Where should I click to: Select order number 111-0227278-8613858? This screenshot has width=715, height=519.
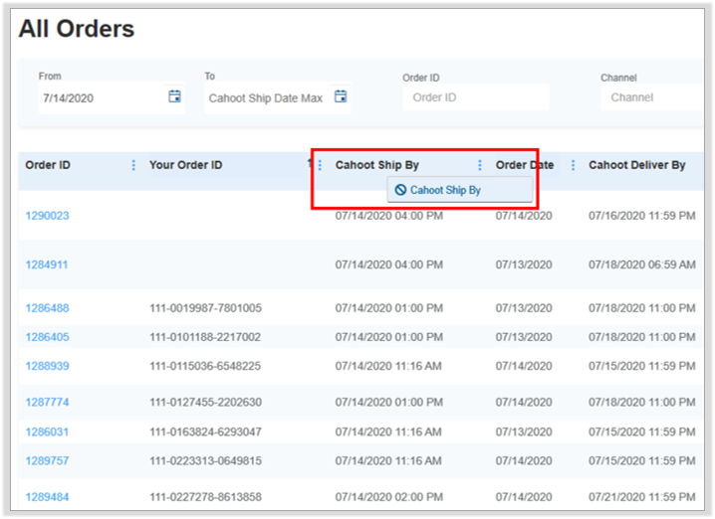206,497
